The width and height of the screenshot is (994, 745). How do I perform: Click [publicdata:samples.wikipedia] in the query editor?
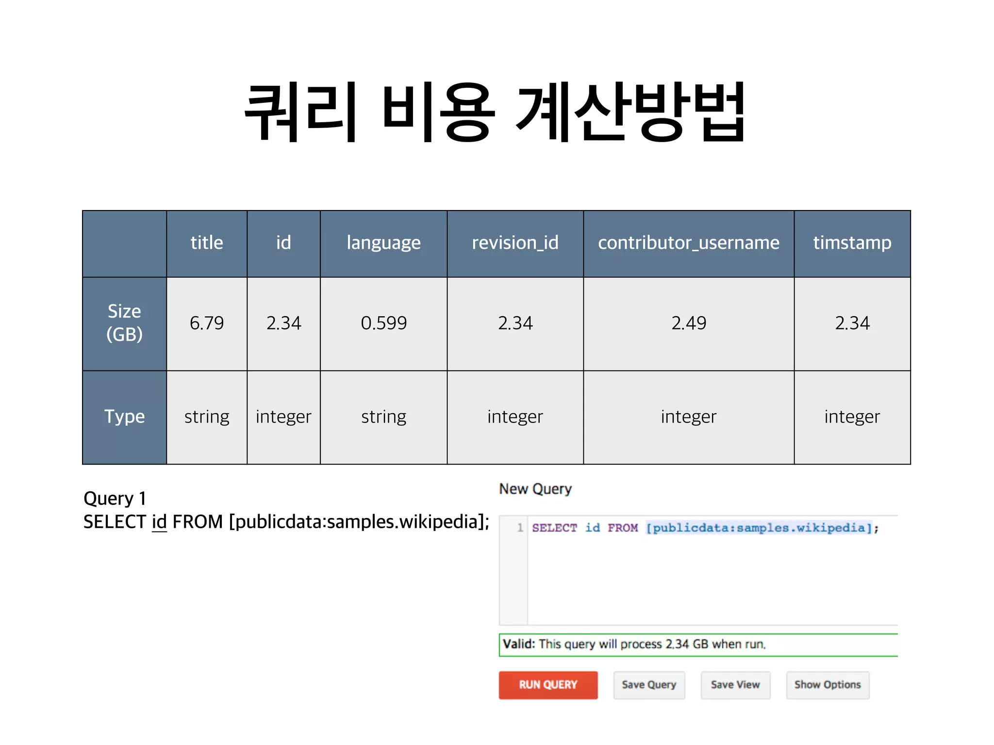[x=759, y=528]
